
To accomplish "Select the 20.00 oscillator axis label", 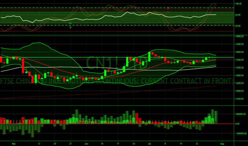I will (x=238, y=26).
